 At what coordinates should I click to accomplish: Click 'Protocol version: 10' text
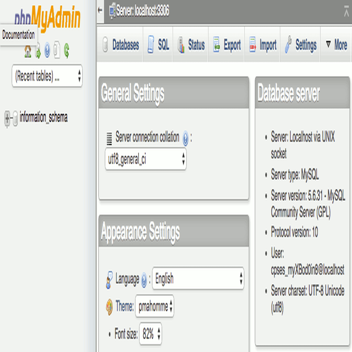294,232
